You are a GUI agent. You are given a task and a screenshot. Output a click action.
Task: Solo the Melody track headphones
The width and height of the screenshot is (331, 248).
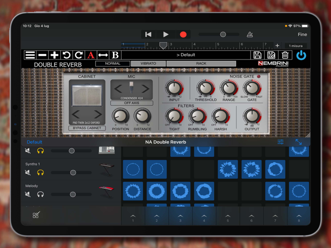pyautogui.click(x=40, y=194)
